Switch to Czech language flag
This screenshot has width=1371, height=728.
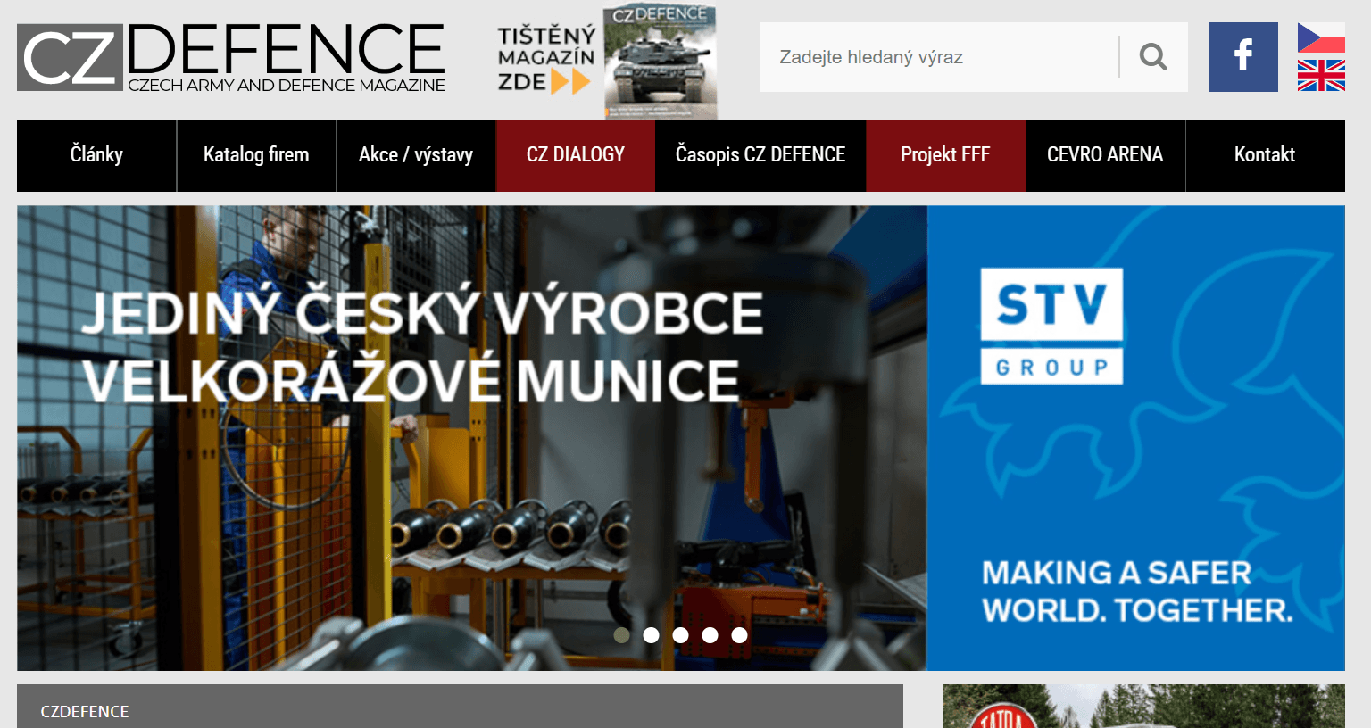pos(1321,37)
